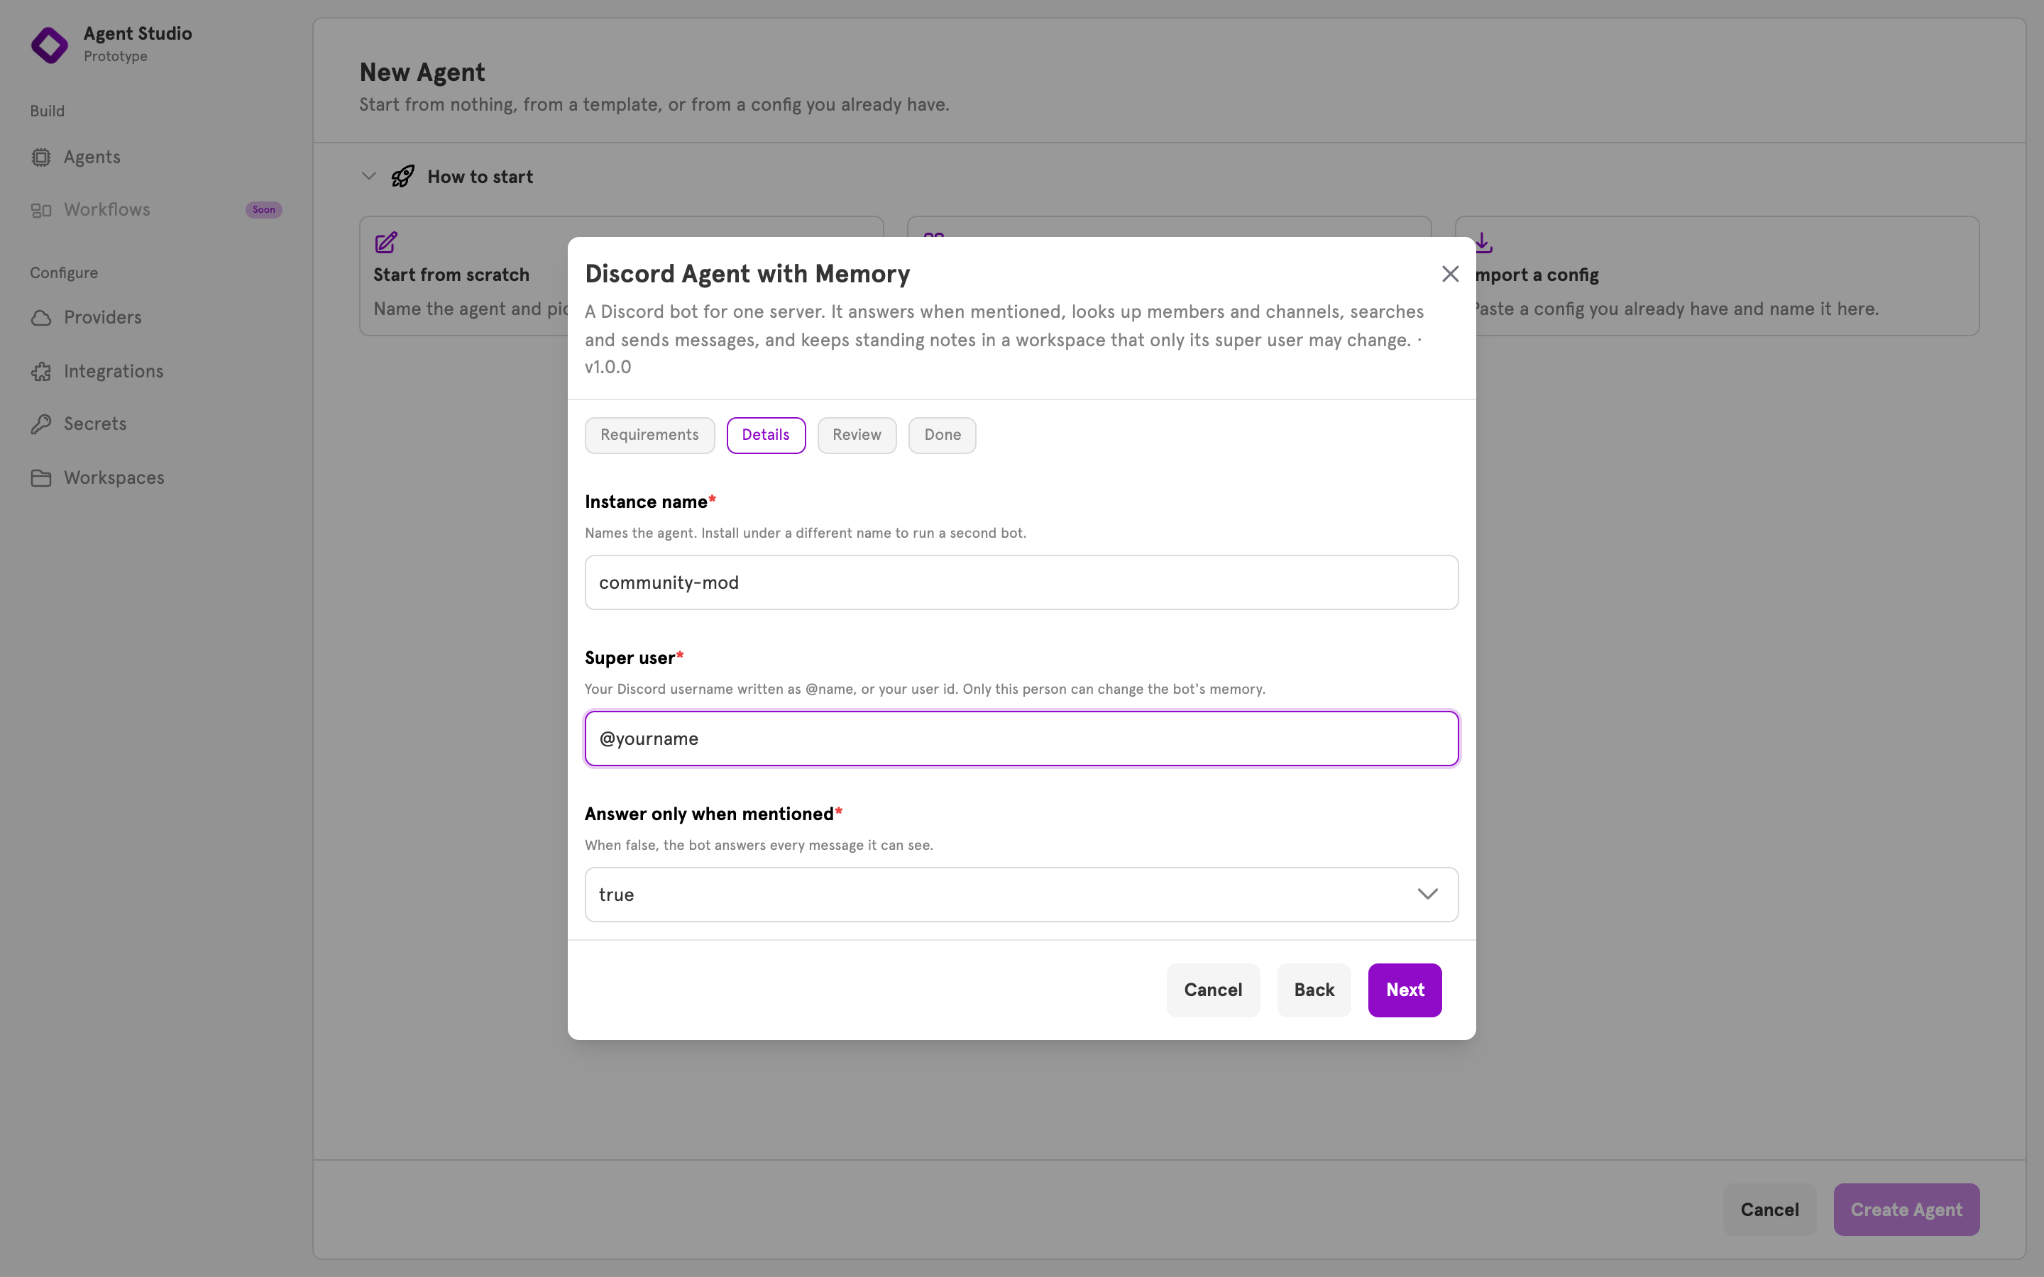Focus the Super user input field
The height and width of the screenshot is (1277, 2044).
point(1021,739)
